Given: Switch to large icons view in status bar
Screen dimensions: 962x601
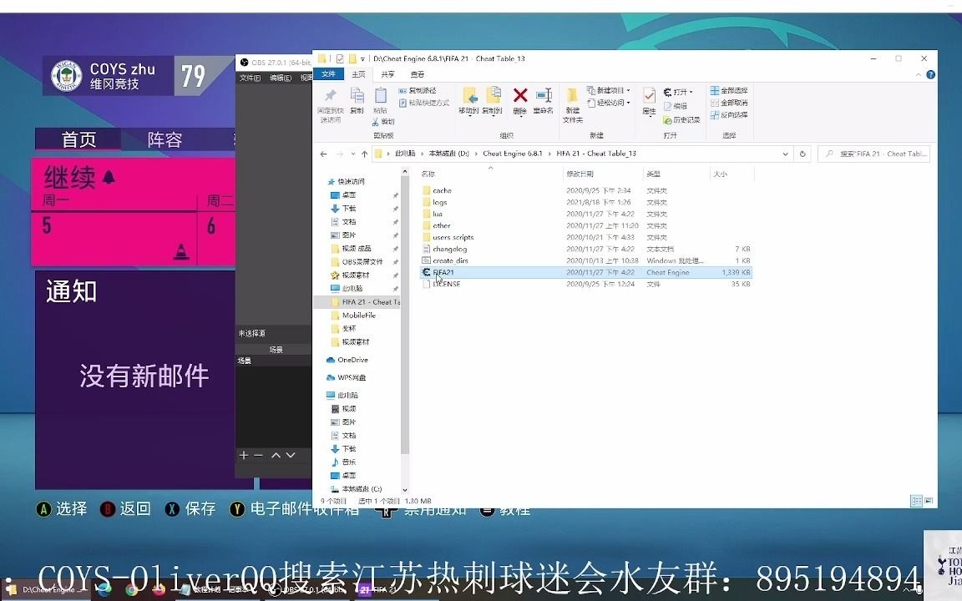Looking at the screenshot, I should [929, 501].
